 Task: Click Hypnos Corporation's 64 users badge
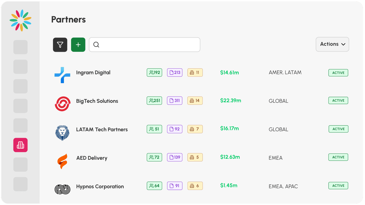[155, 186]
